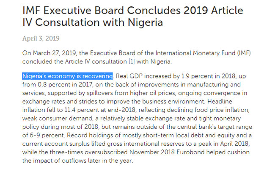275x169 pixels.
Task: Click "International Monetary Fund (IMF)" in first paragraph
Action: (203, 53)
